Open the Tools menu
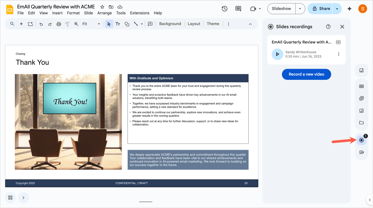This screenshot has width=373, height=208. (x=121, y=13)
